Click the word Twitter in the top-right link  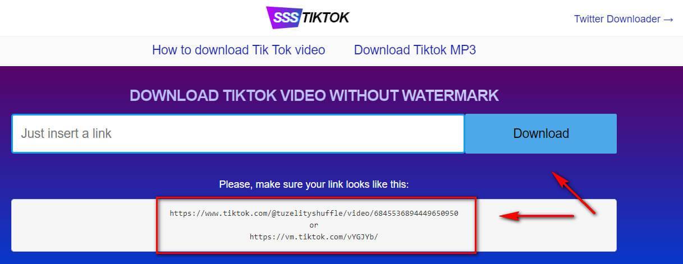[589, 19]
